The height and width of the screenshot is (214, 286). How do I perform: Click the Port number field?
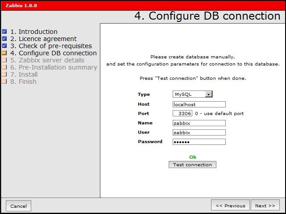coord(182,114)
